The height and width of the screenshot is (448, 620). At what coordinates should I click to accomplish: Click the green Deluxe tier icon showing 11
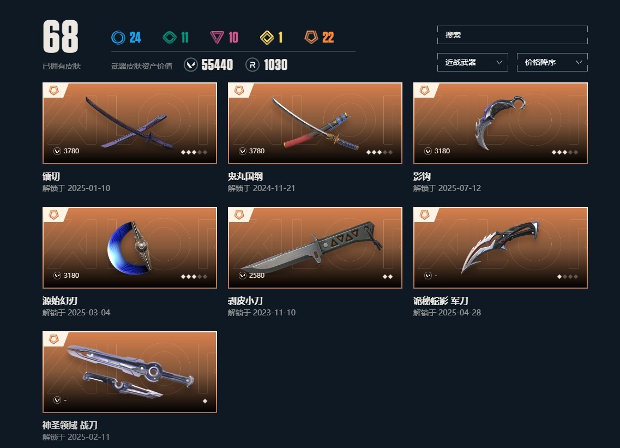[170, 38]
